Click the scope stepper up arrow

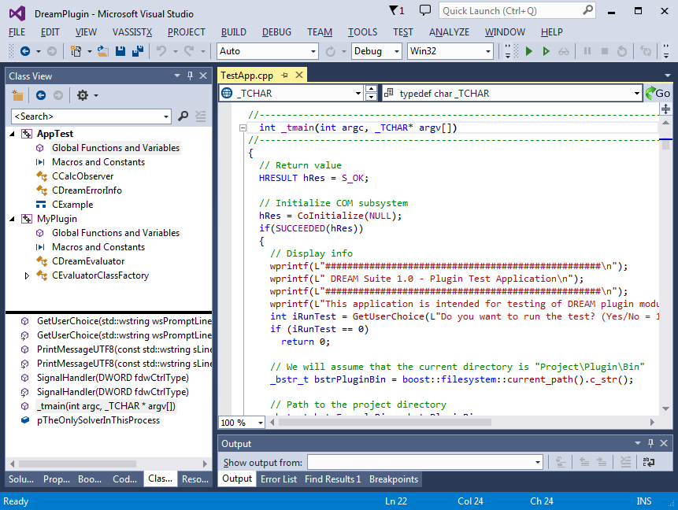pos(371,90)
